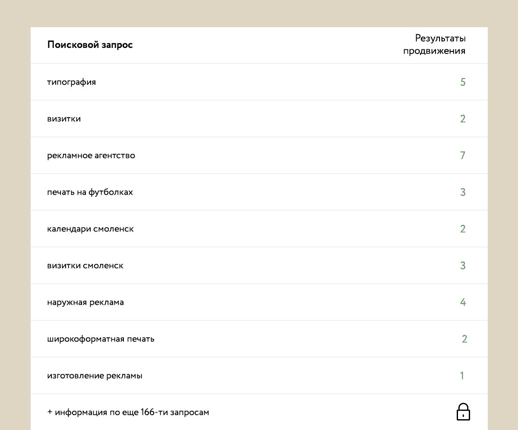Select the 'типография' query row
Screen dimensions: 518x430
pos(72,82)
